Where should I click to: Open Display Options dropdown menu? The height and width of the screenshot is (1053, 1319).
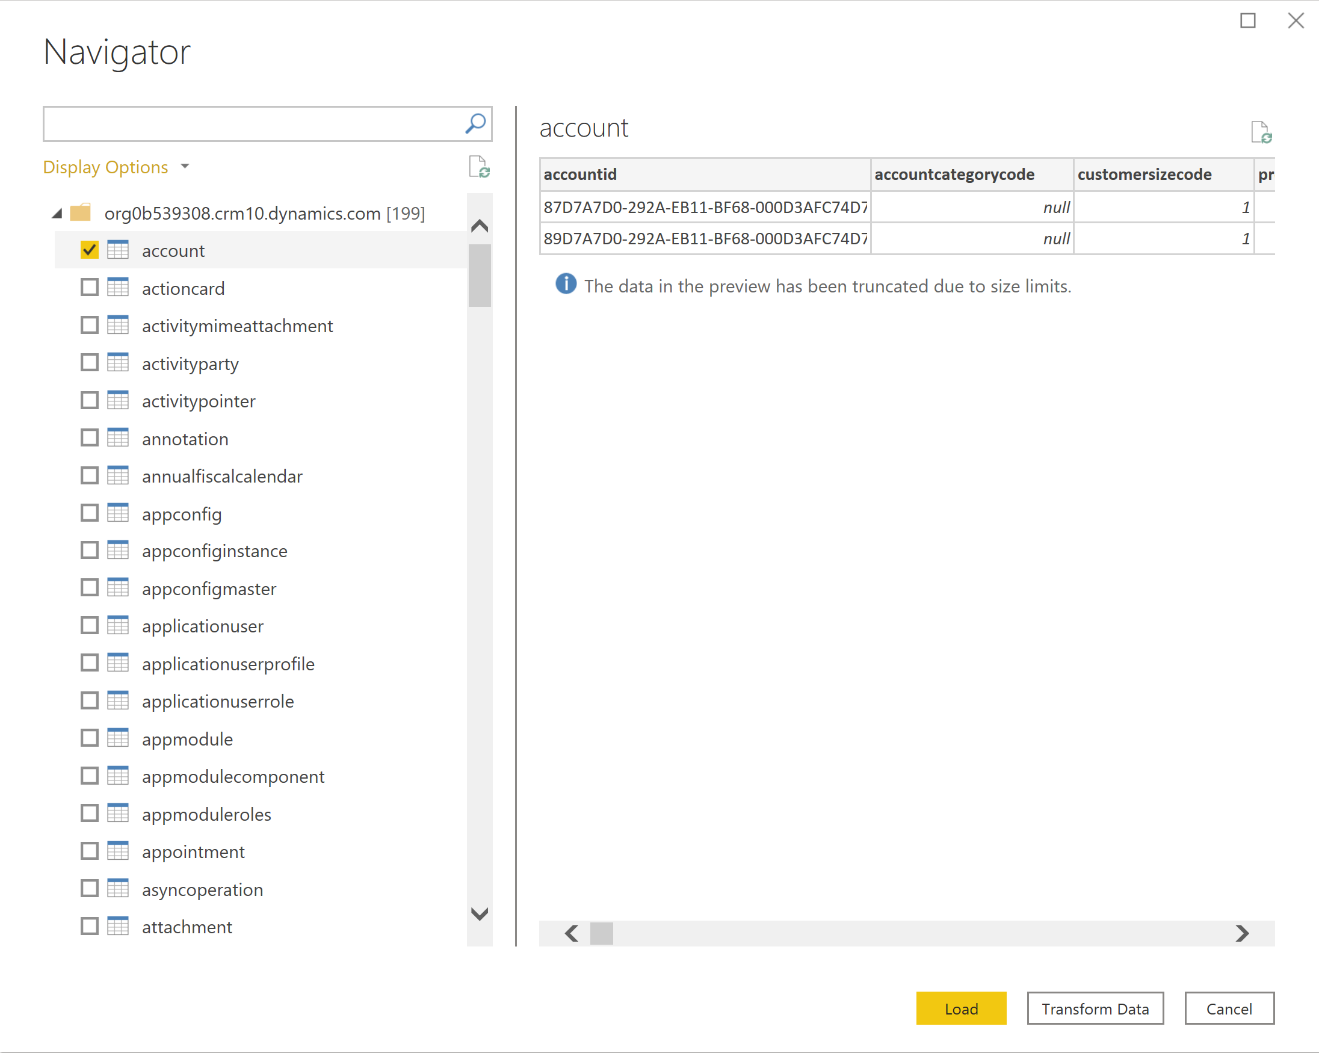116,167
